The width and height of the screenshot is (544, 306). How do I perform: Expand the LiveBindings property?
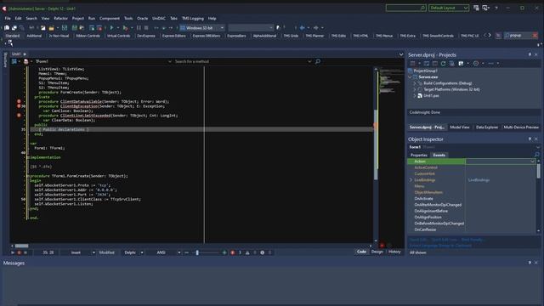pyautogui.click(x=411, y=180)
